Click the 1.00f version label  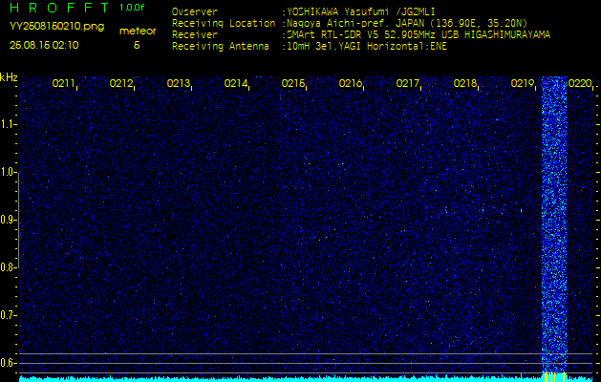132,8
